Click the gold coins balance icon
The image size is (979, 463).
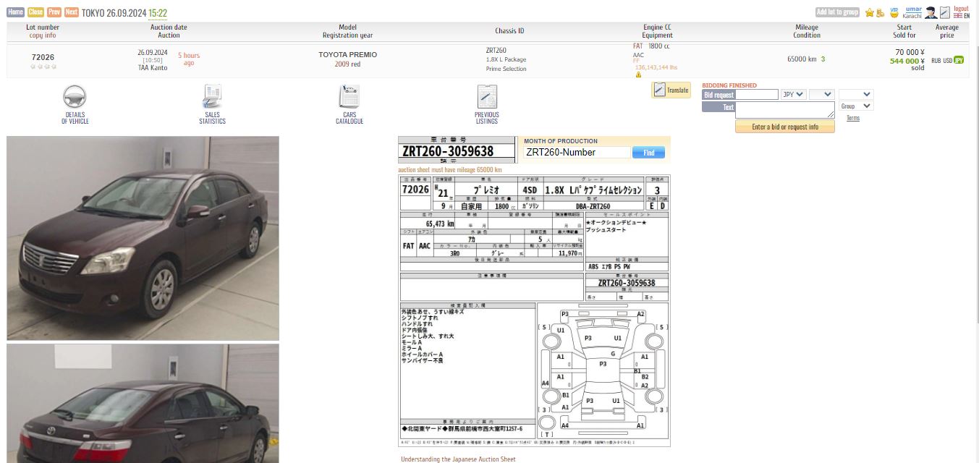coord(880,12)
